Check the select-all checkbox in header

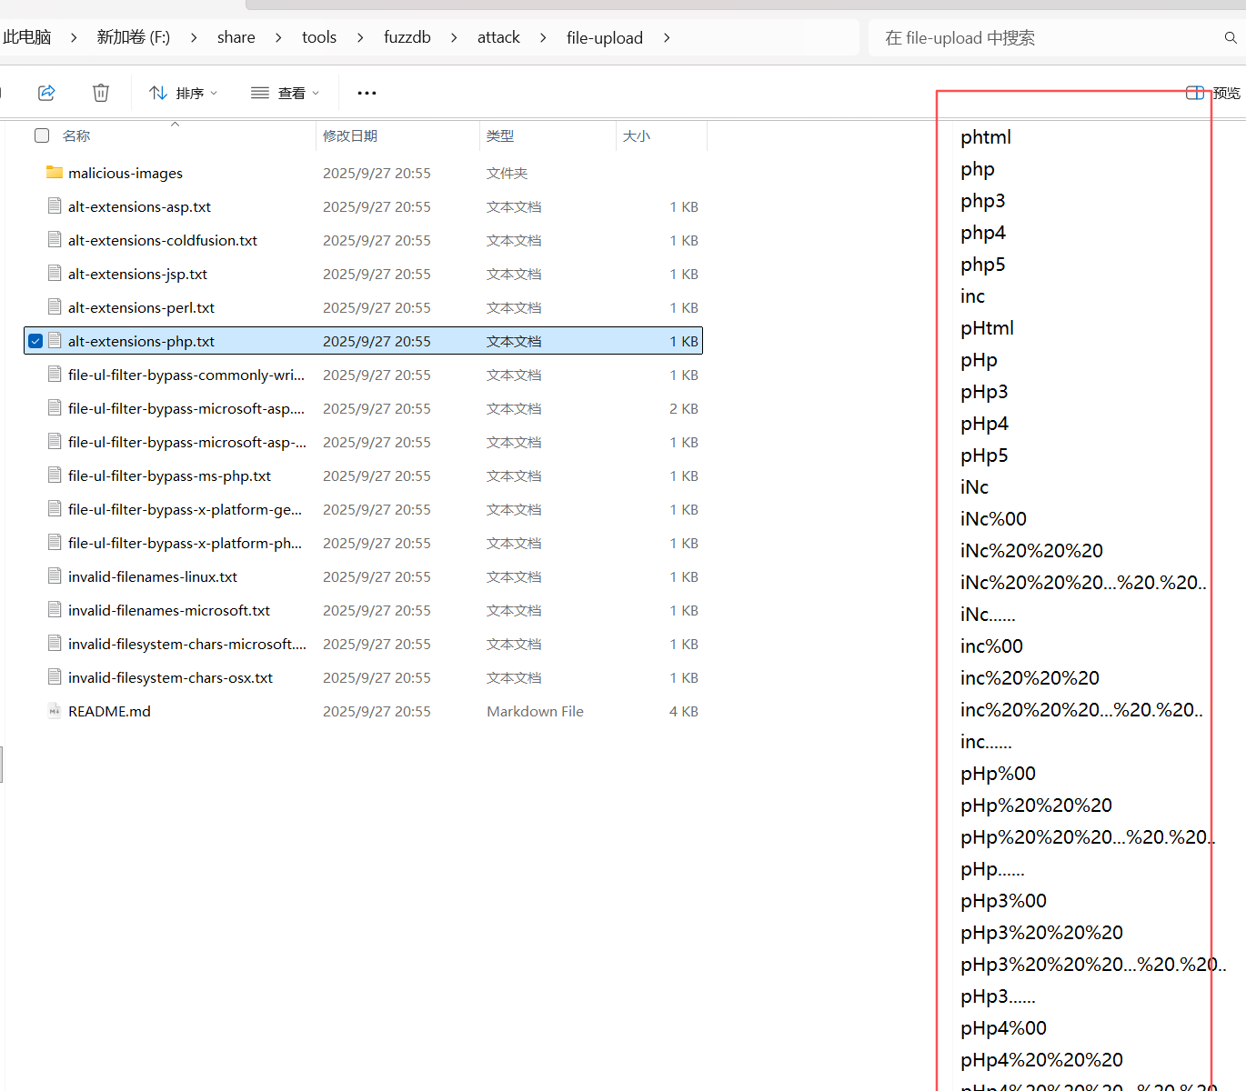click(x=42, y=135)
